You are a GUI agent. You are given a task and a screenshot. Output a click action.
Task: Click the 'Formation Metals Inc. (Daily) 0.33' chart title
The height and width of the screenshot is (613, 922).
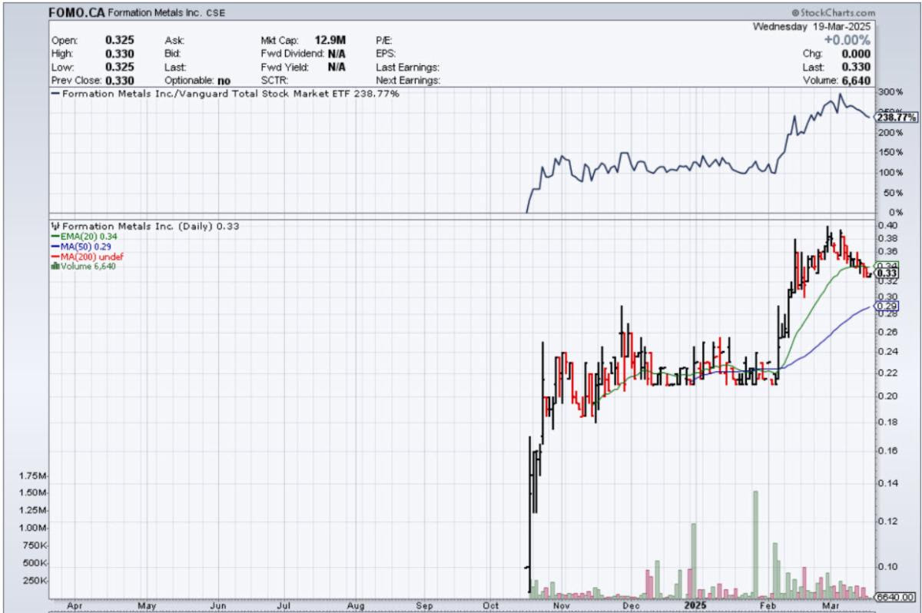click(151, 227)
